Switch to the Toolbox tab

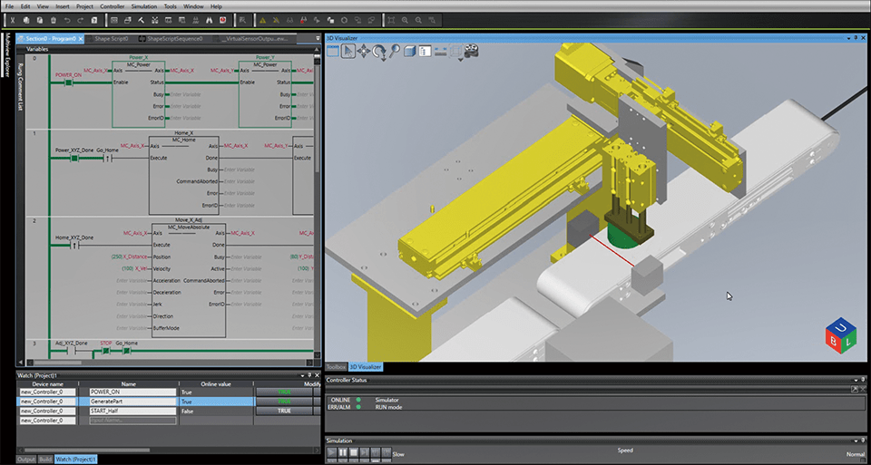[x=336, y=367]
